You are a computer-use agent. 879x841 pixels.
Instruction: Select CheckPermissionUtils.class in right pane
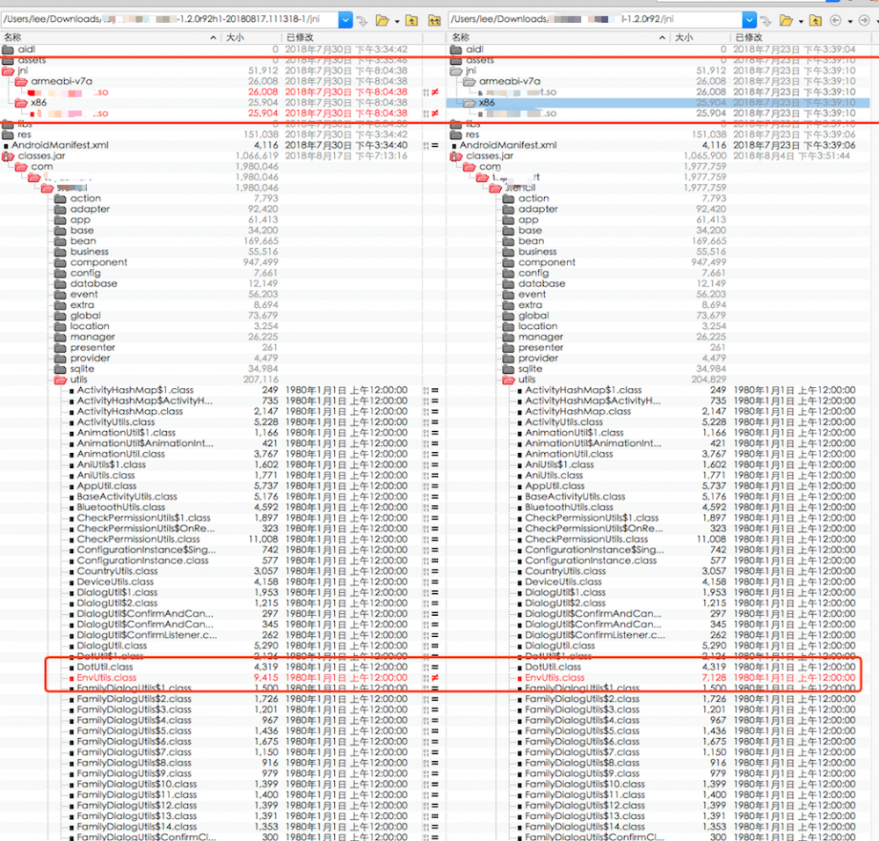click(x=586, y=539)
